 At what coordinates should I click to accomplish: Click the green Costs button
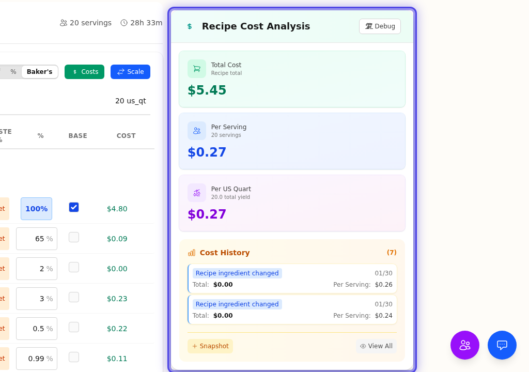(84, 72)
